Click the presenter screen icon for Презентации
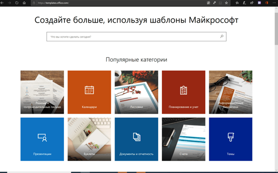The width and height of the screenshot is (278, 173). (42, 137)
